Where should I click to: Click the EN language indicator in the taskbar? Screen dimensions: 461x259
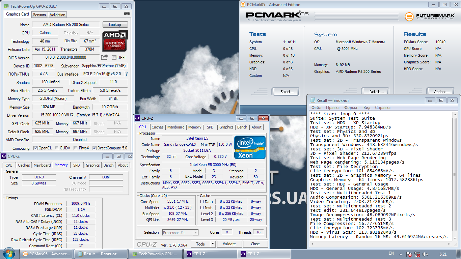[391, 253]
